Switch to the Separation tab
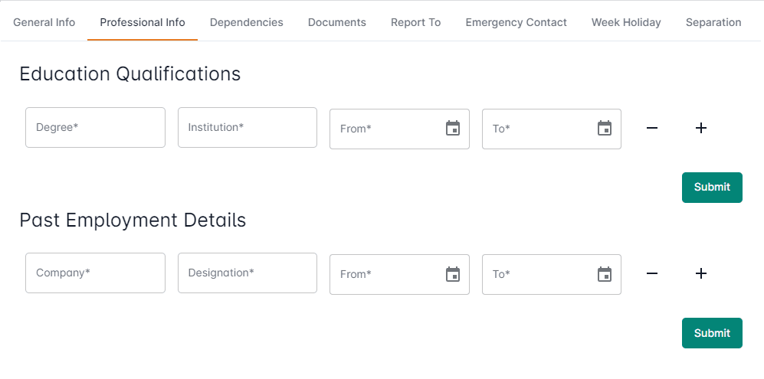Viewport: 764px width, 379px height. click(713, 22)
